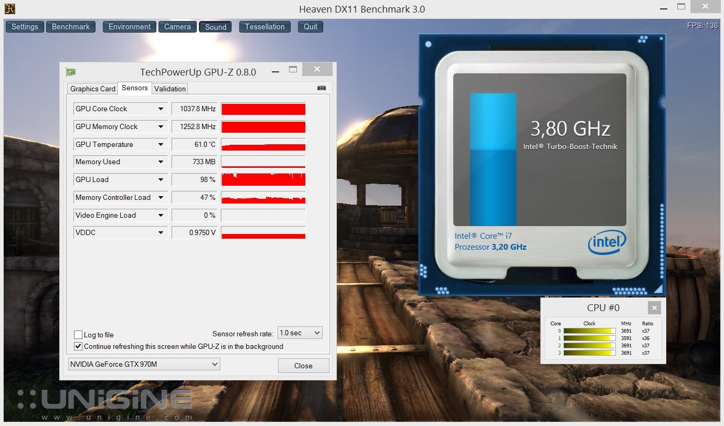Open the Video Engine Load dropdown
Image resolution: width=724 pixels, height=426 pixels.
point(161,215)
